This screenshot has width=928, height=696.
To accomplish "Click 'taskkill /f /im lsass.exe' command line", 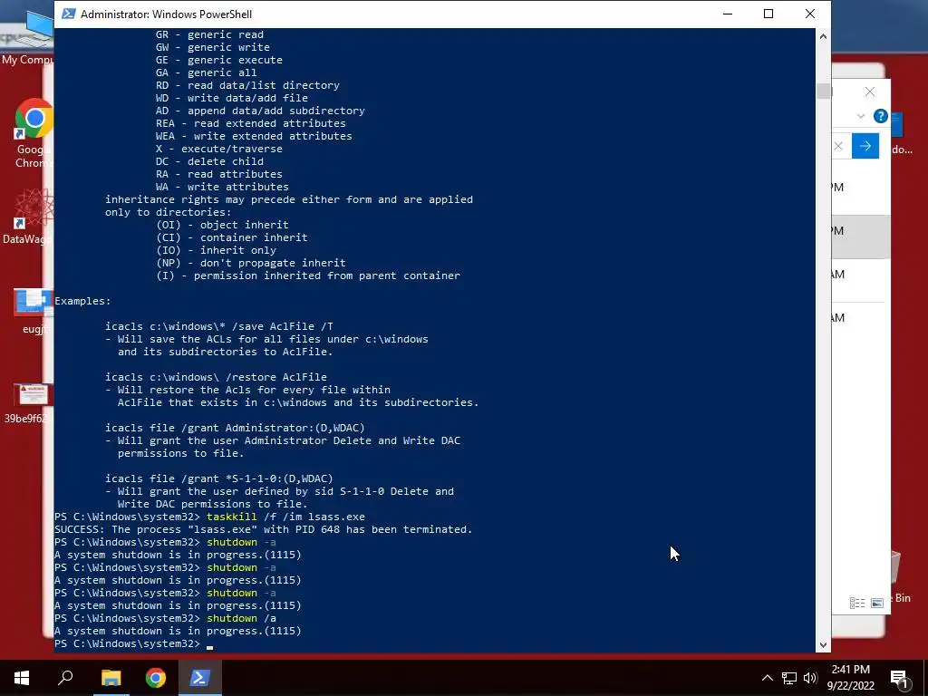I will [285, 517].
